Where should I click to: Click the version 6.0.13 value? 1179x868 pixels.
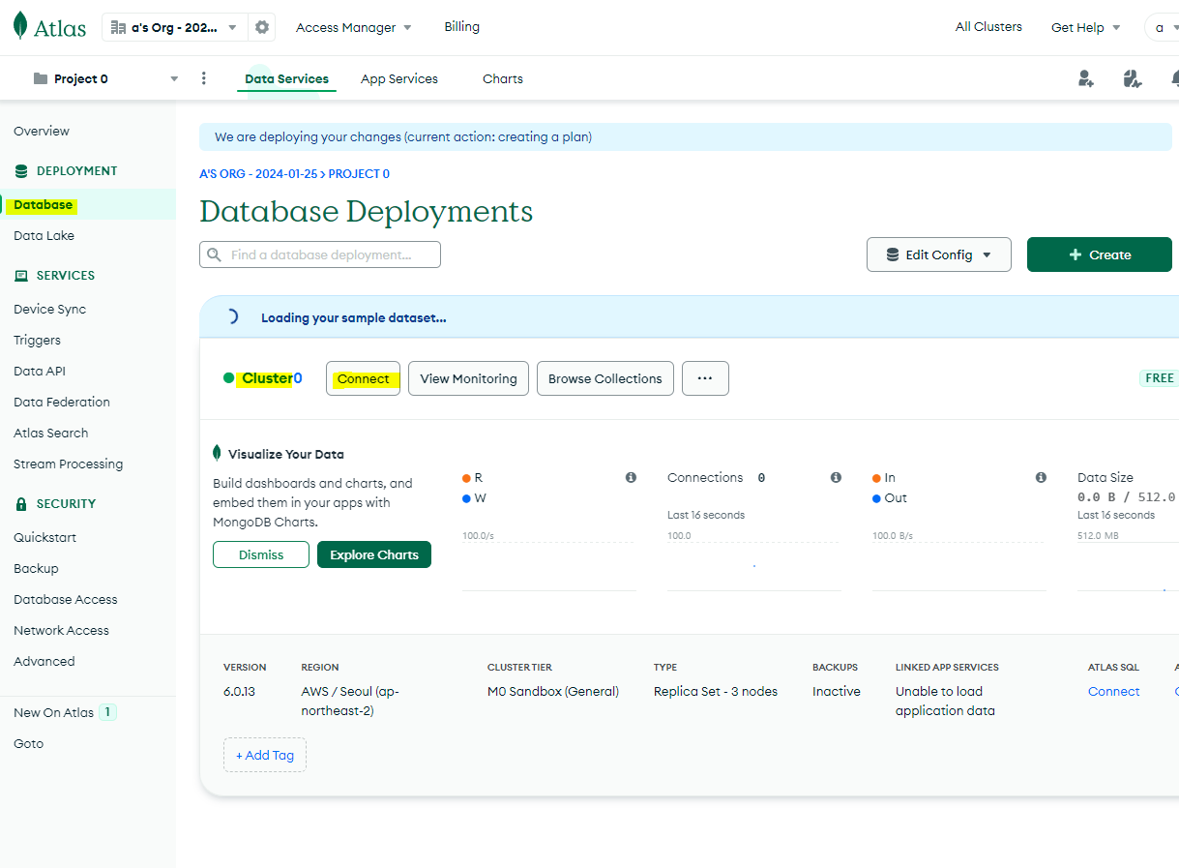240,691
